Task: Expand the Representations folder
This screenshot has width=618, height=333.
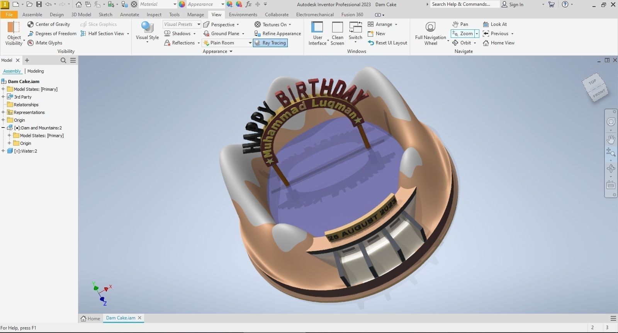Action: point(3,112)
